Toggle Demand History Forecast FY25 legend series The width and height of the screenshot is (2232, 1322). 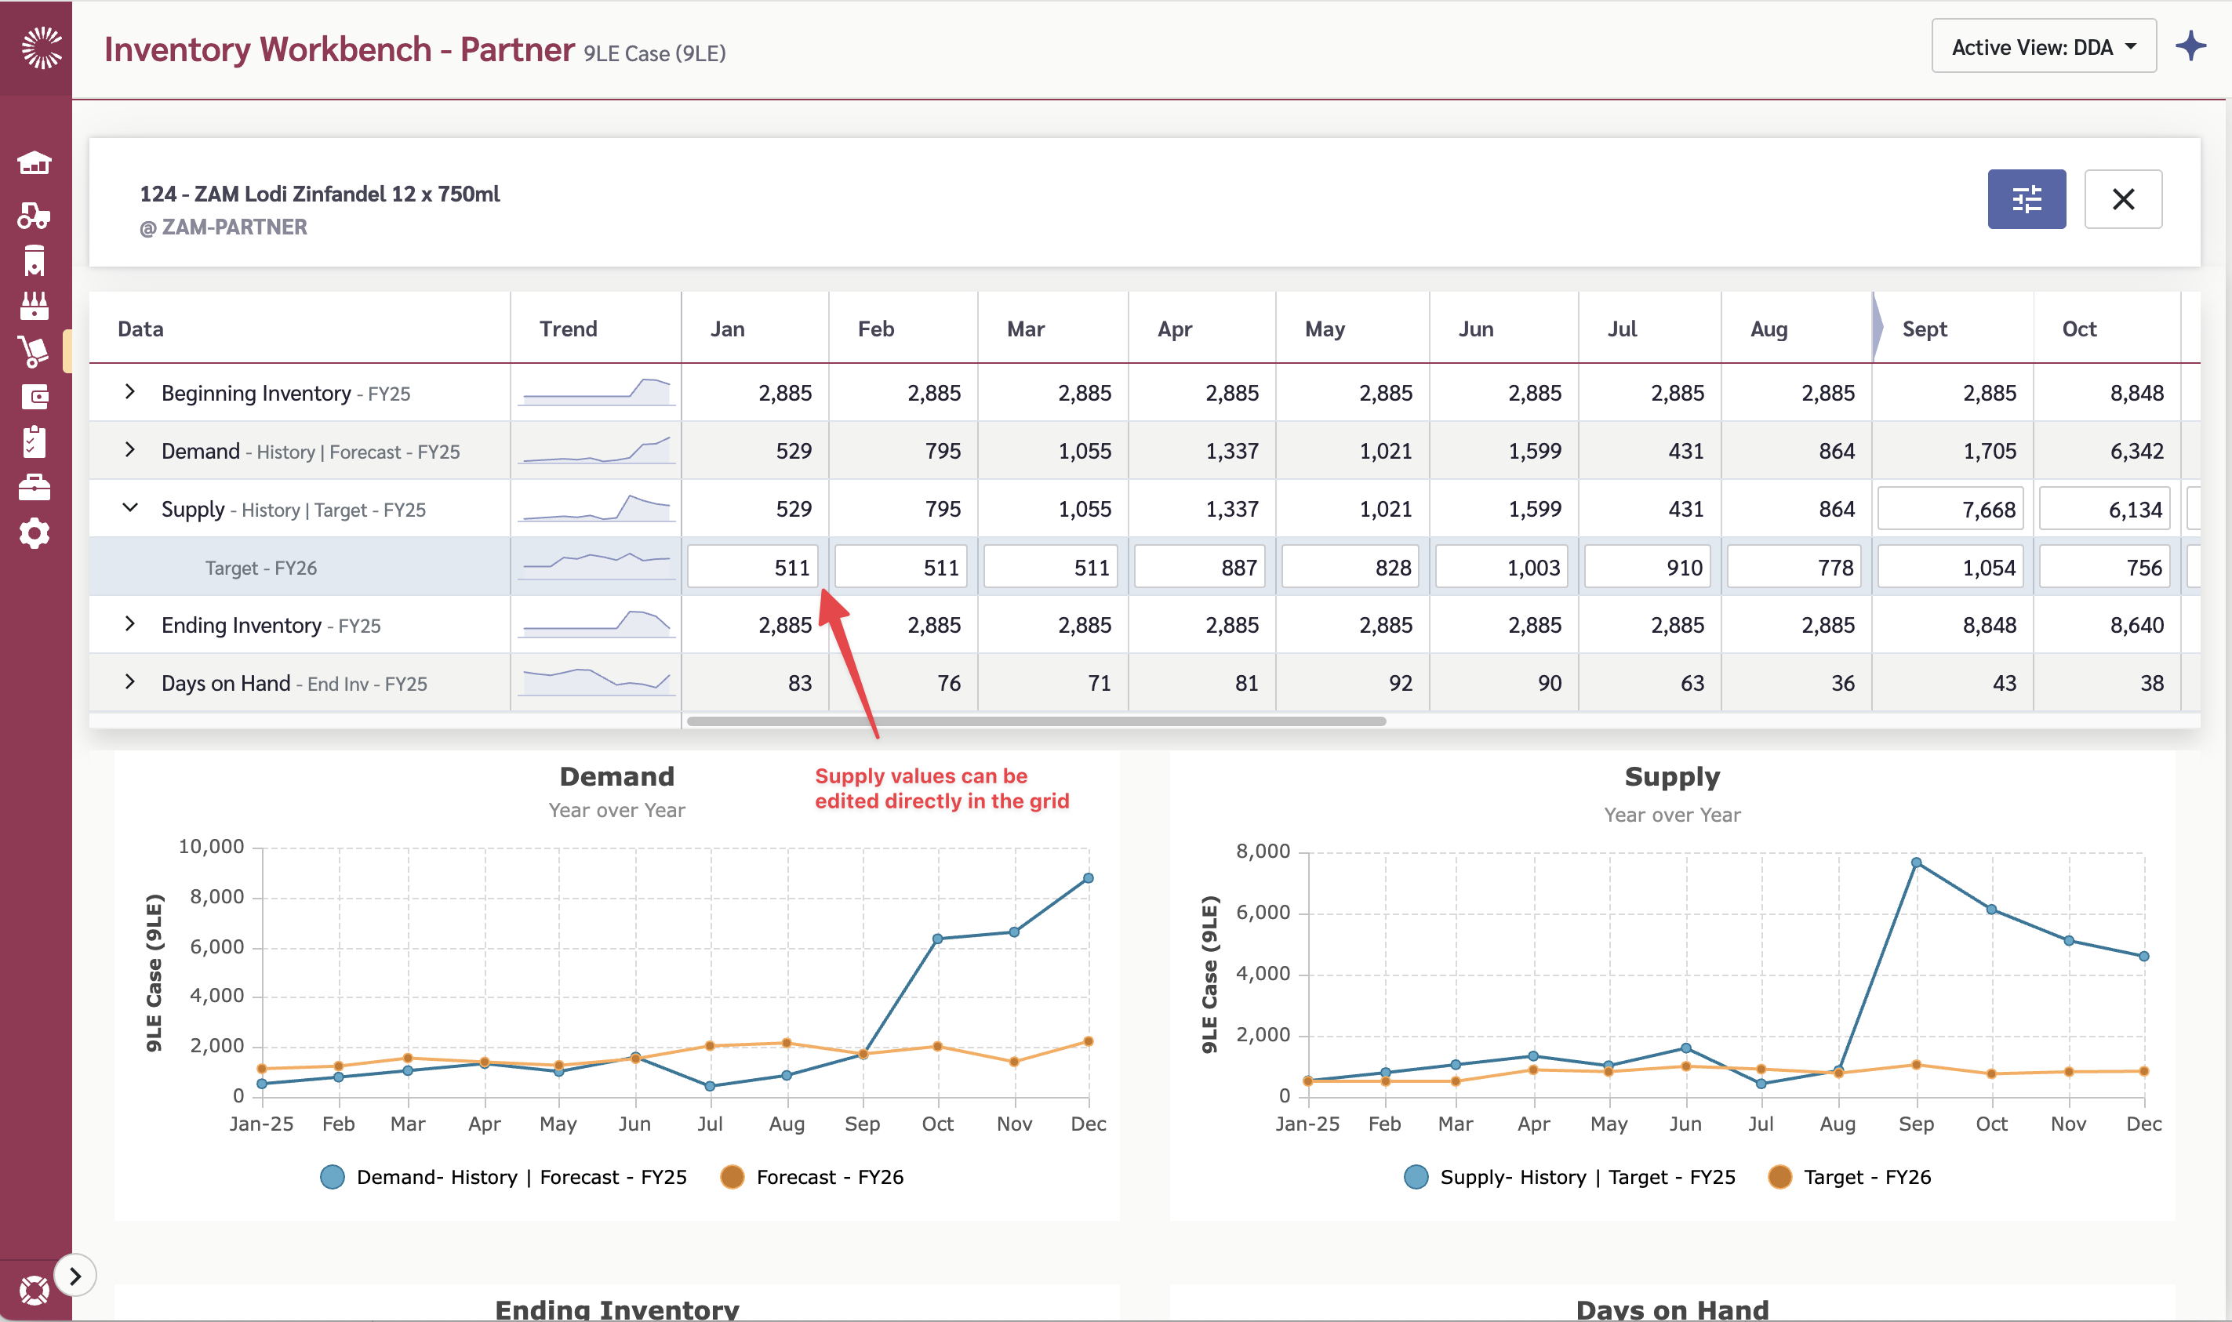(x=504, y=1177)
